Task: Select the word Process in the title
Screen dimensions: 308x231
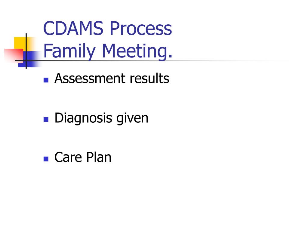Action: tap(141, 28)
